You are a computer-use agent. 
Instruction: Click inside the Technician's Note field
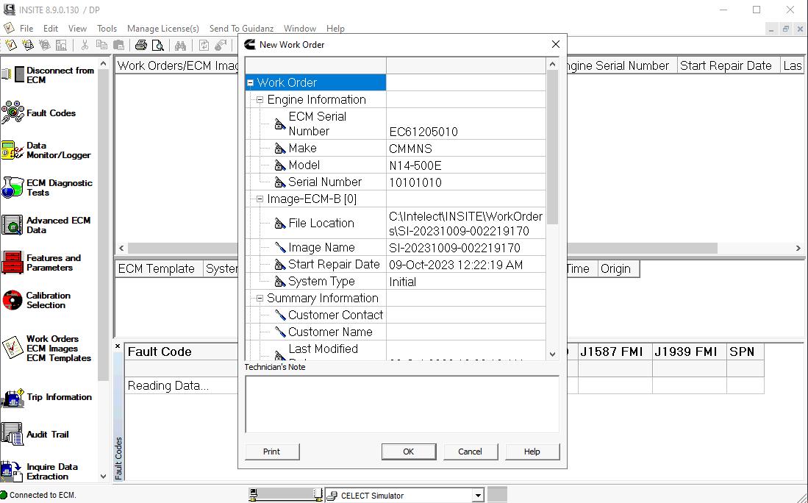coord(402,404)
